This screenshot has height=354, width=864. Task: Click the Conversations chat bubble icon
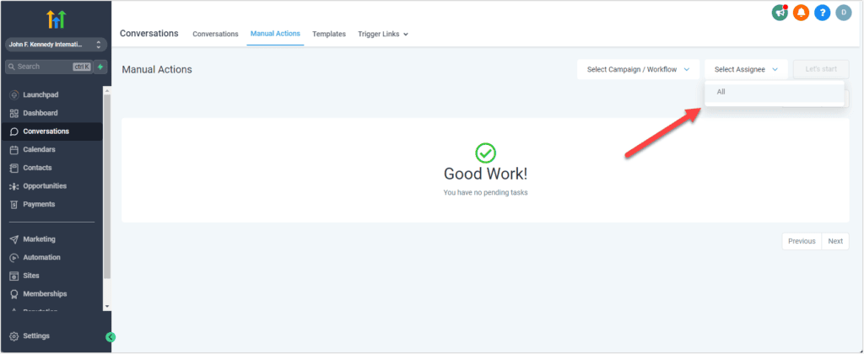14,131
